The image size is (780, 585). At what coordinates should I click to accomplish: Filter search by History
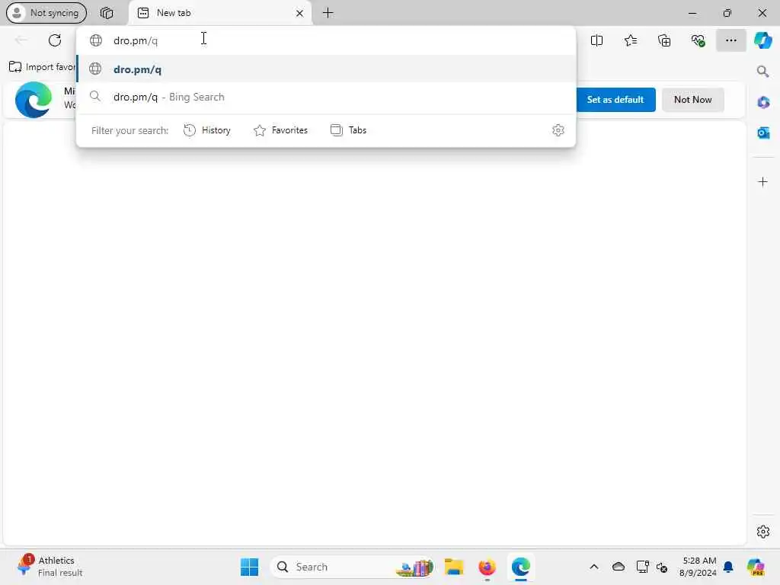point(207,130)
